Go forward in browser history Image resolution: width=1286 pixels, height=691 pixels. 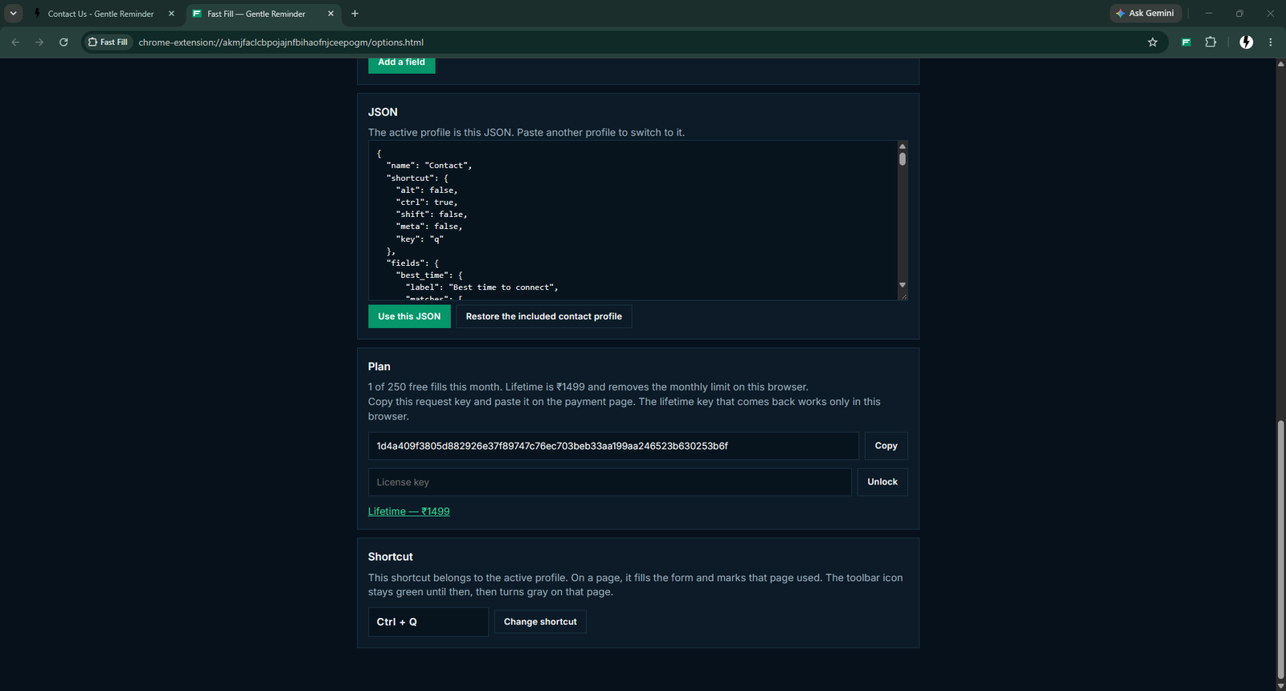[x=39, y=43]
